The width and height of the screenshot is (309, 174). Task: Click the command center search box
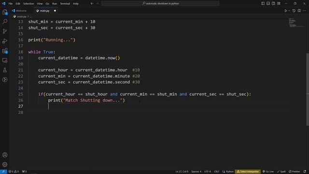coord(160,3)
